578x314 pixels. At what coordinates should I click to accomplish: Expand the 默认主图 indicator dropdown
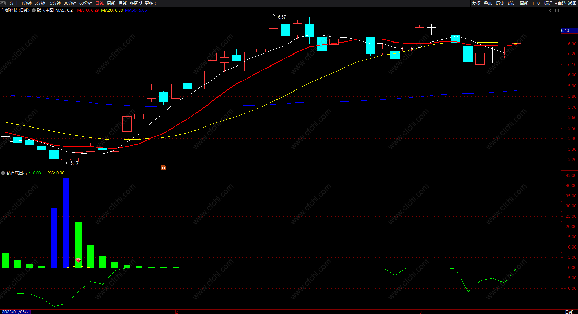tap(34, 10)
